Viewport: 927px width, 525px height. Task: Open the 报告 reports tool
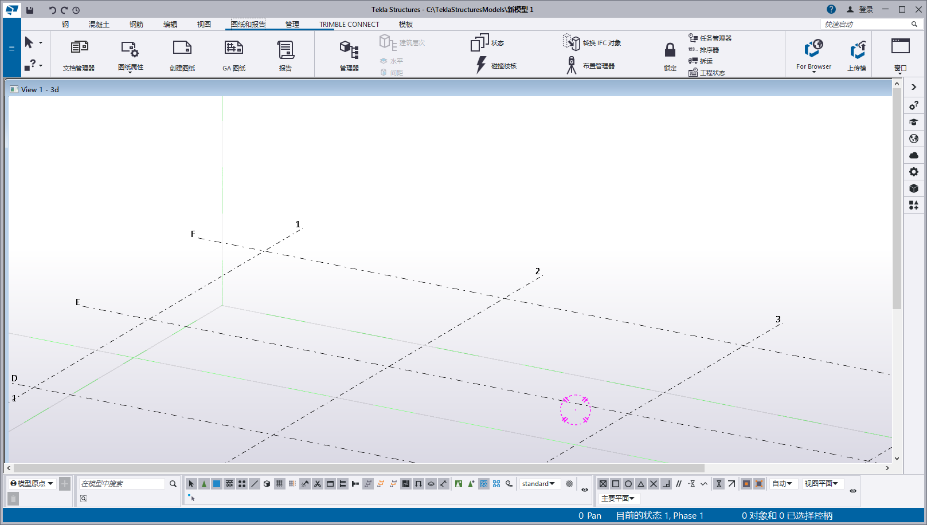pos(285,54)
